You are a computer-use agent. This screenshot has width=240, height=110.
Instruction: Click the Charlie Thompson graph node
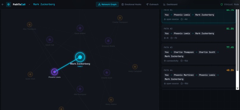[x=120, y=18]
